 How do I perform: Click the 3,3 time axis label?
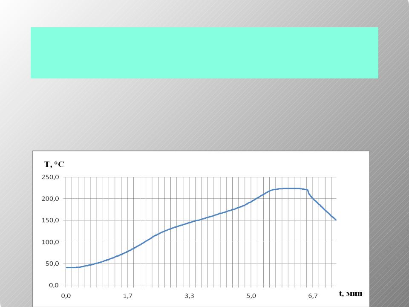coord(189,296)
